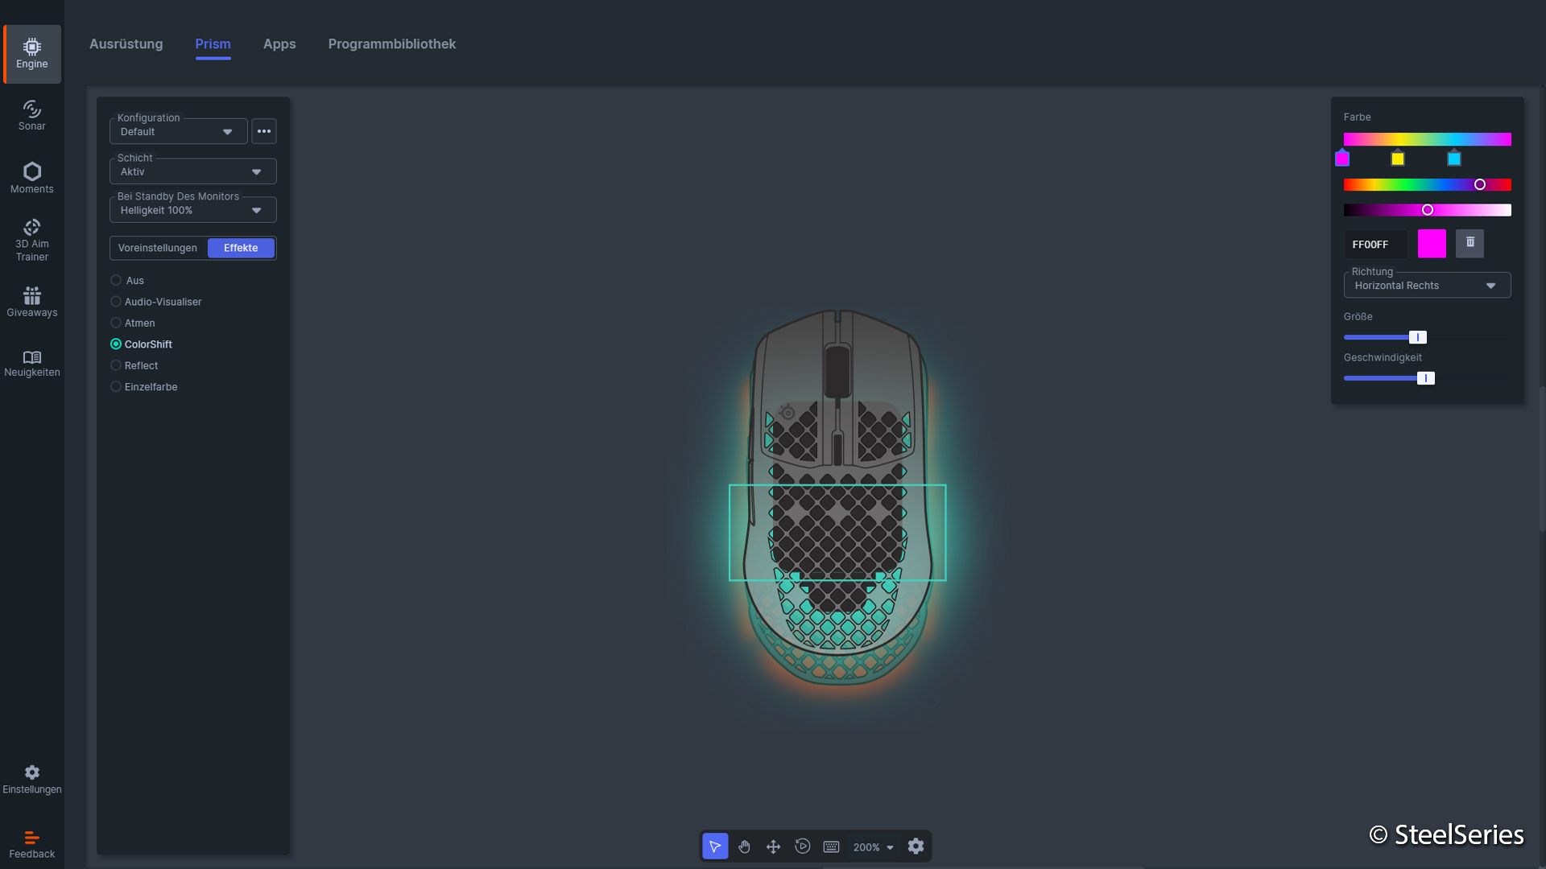1546x869 pixels.
Task: Open canvas settings gear in bottom toolbar
Action: (916, 846)
